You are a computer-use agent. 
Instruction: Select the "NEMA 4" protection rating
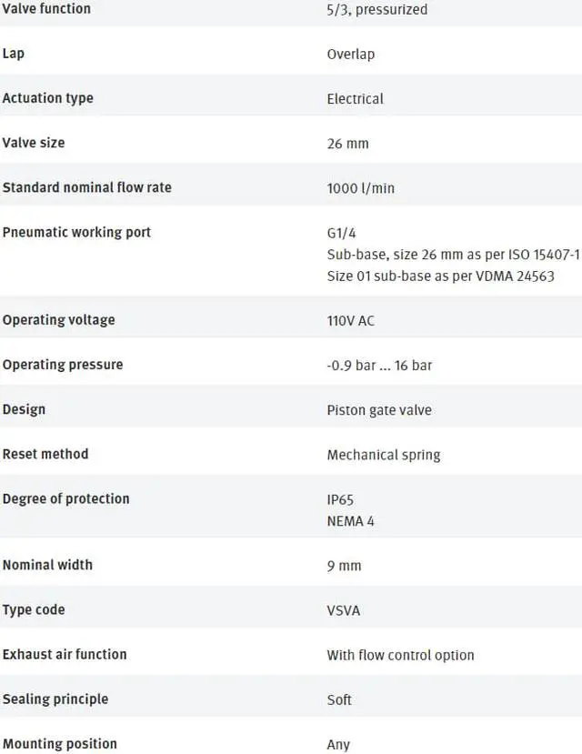[350, 521]
